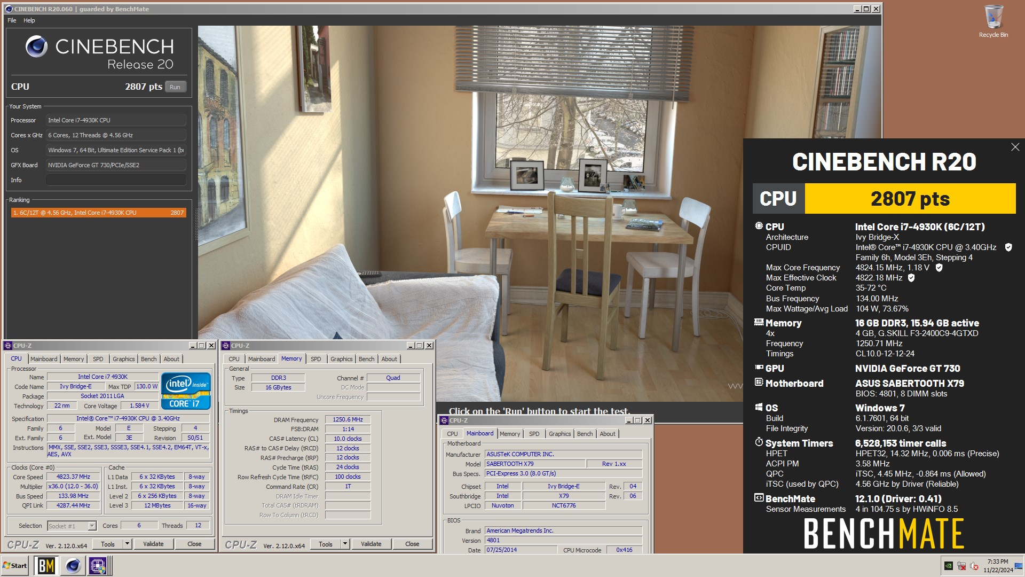Open the About tab in CPU-Z memory window
This screenshot has width=1025, height=577.
[x=389, y=359]
